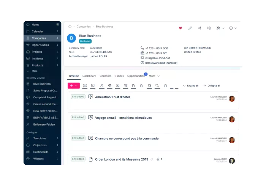Image resolution: width=266 pixels, height=186 pixels.
Task: Click the circled ellipsis more-actions icon
Action: tap(231, 28)
